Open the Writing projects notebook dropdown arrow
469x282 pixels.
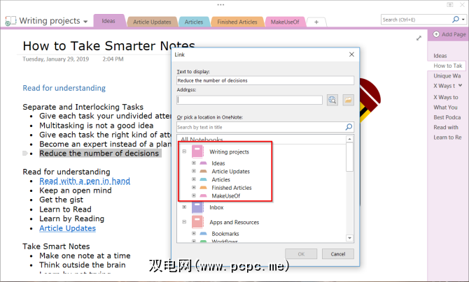coord(85,22)
